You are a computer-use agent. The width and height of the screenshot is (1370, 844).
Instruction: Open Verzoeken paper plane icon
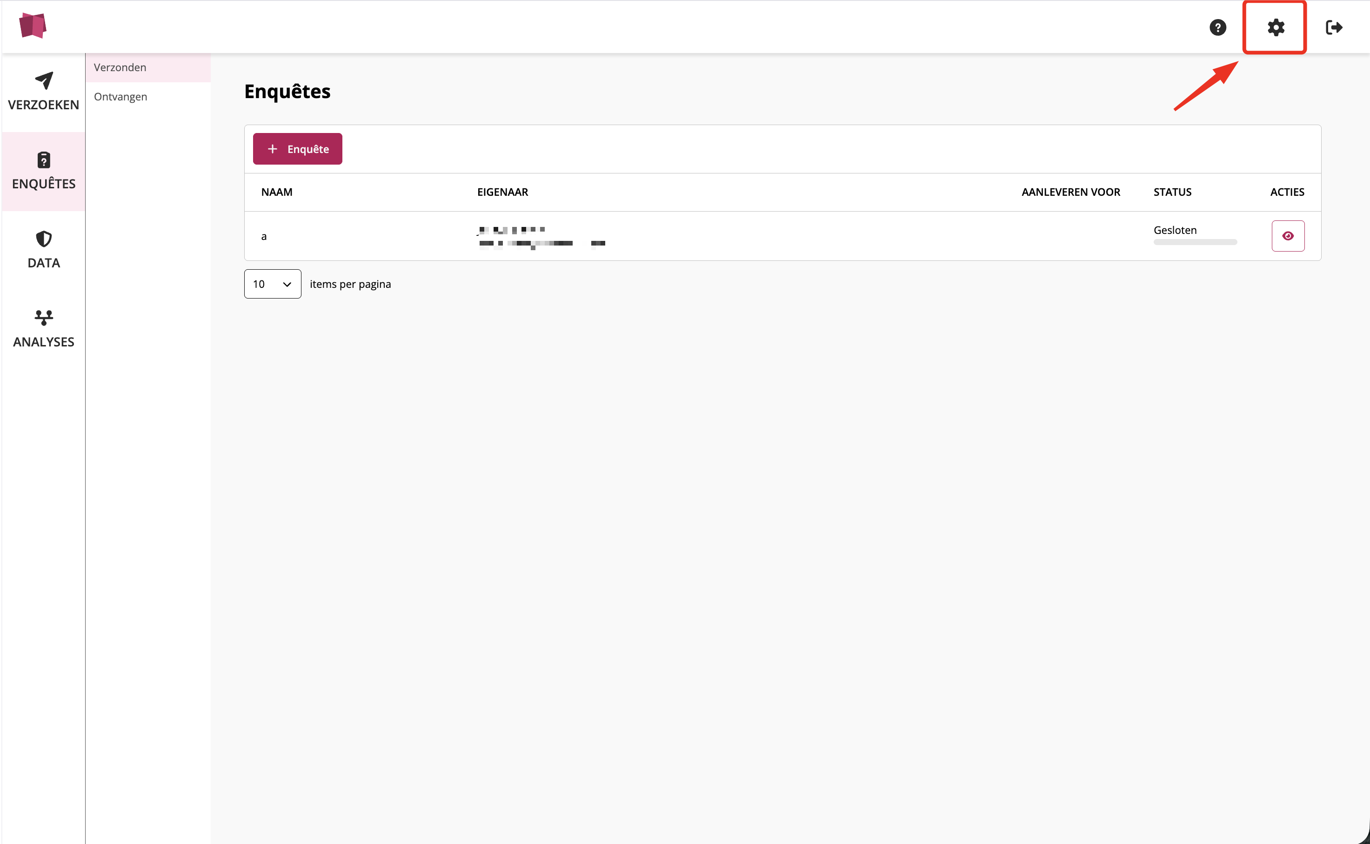click(x=44, y=81)
